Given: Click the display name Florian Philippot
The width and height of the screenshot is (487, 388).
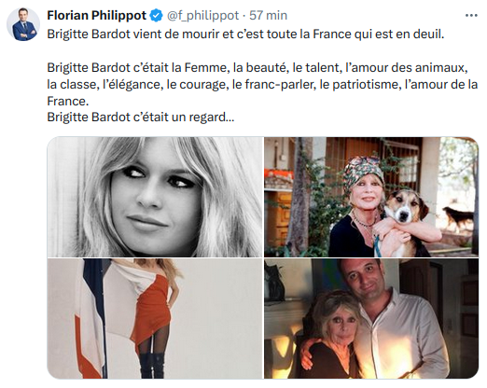Looking at the screenshot, I should point(97,16).
